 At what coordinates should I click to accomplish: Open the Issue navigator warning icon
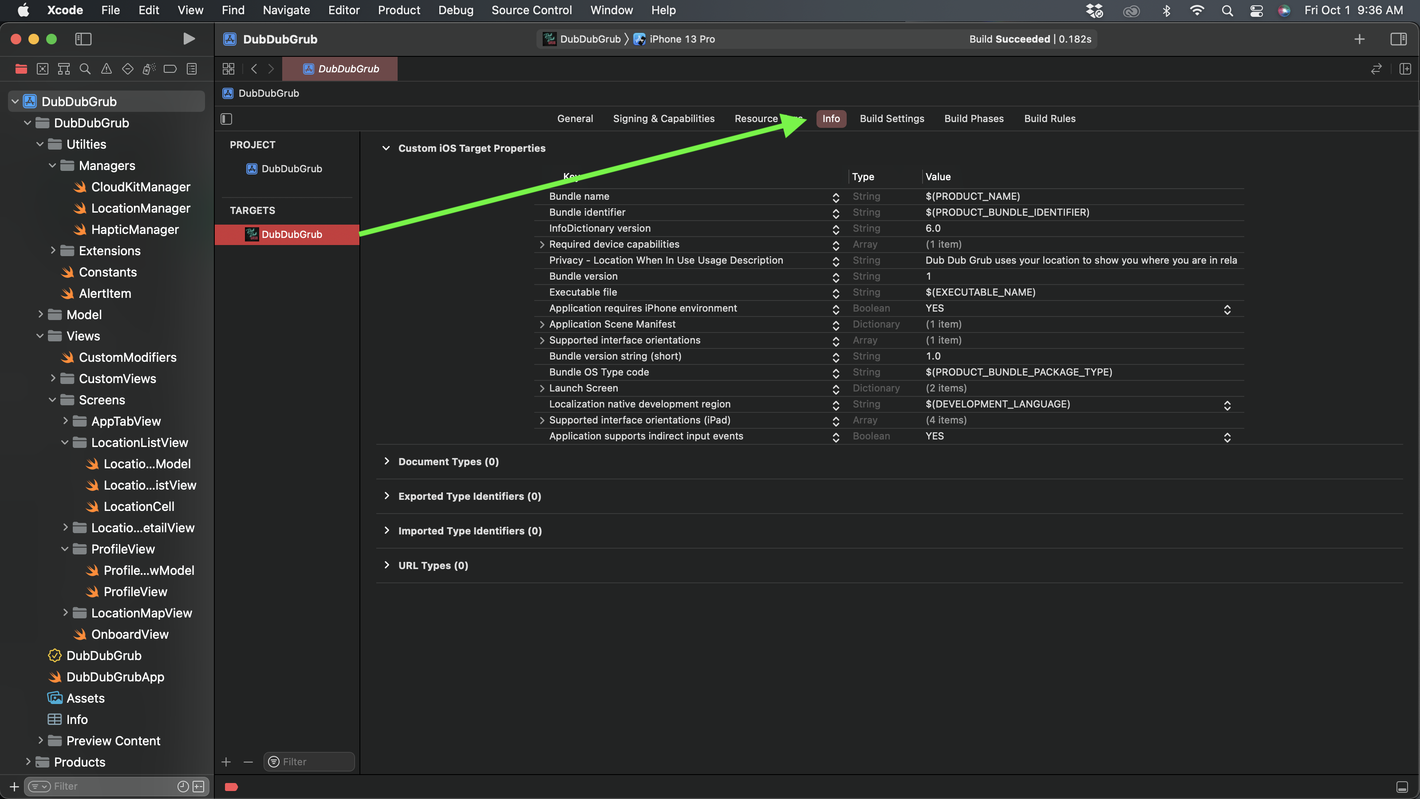click(x=106, y=69)
